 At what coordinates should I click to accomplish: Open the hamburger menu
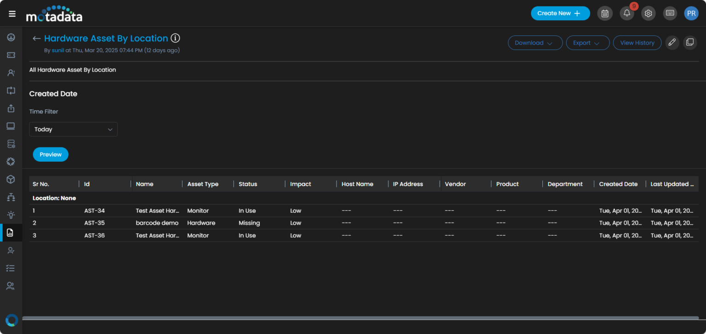12,14
